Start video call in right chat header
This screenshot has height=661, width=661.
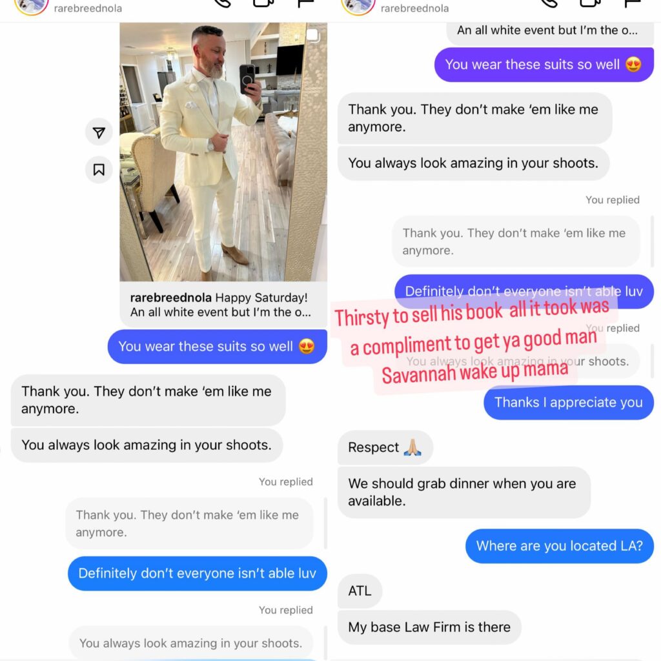pyautogui.click(x=590, y=3)
